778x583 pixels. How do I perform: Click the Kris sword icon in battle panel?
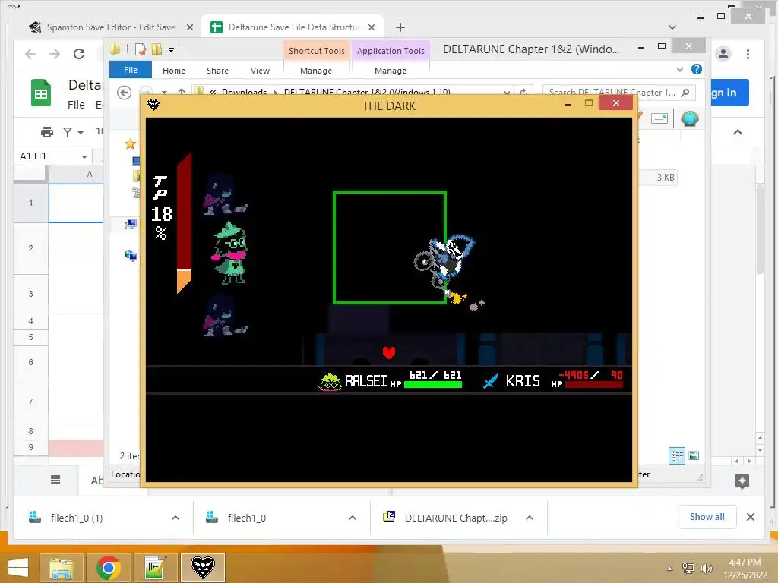click(490, 381)
